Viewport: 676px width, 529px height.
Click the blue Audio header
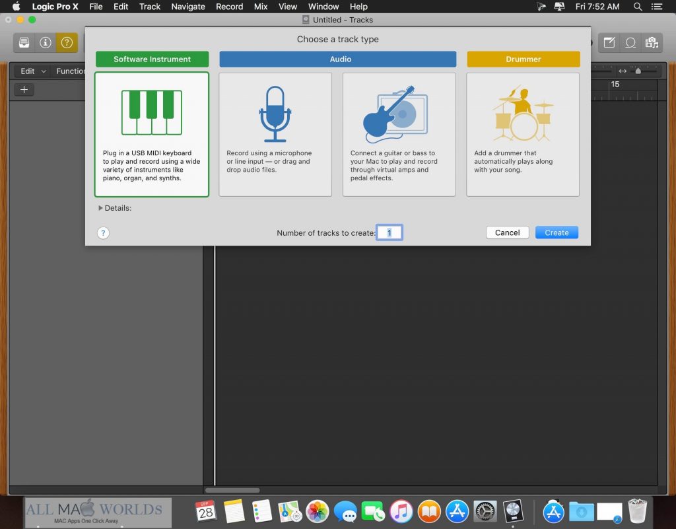tap(337, 59)
